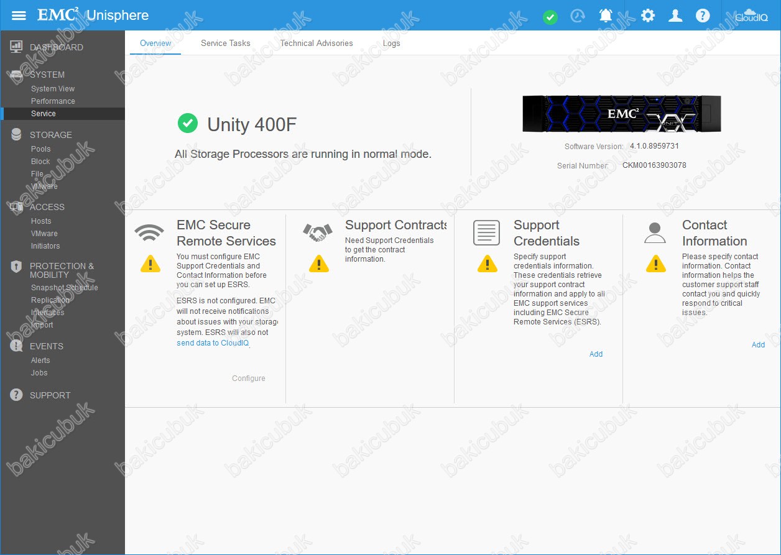View alerts via the bell icon

point(606,16)
